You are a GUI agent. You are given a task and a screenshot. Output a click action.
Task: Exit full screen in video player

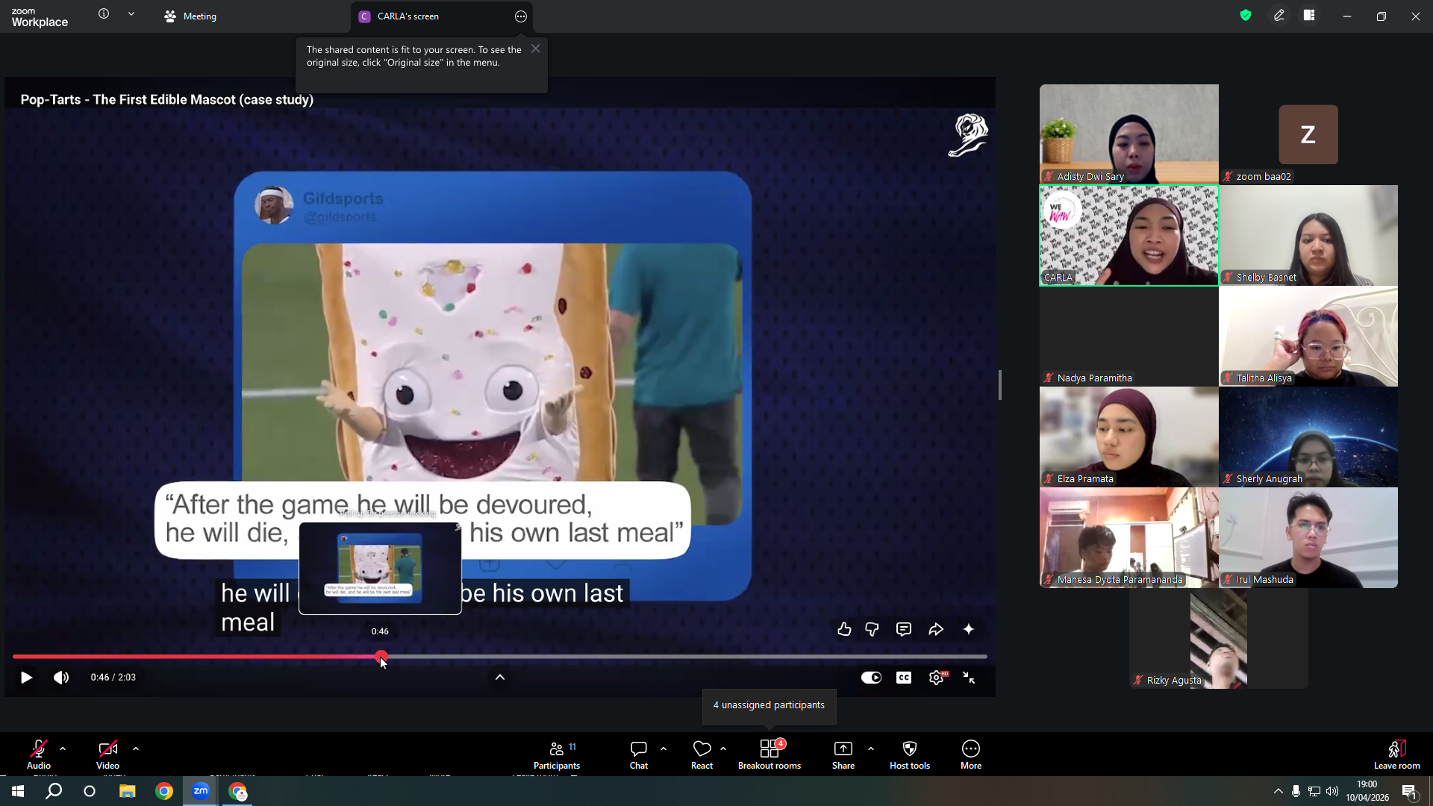pyautogui.click(x=969, y=678)
